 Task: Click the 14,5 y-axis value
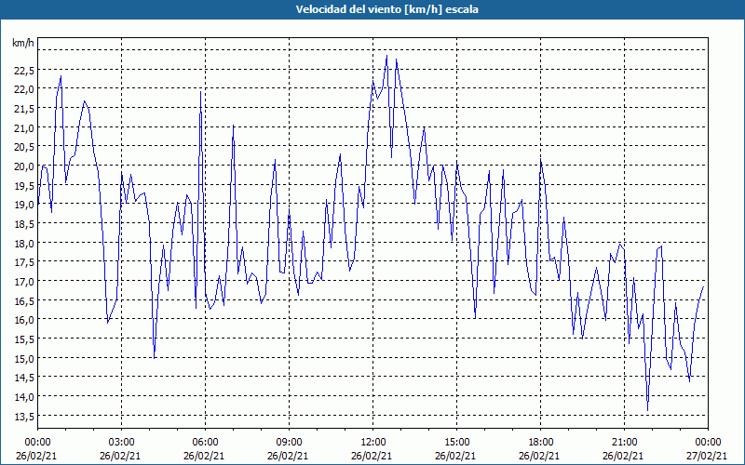tap(24, 378)
